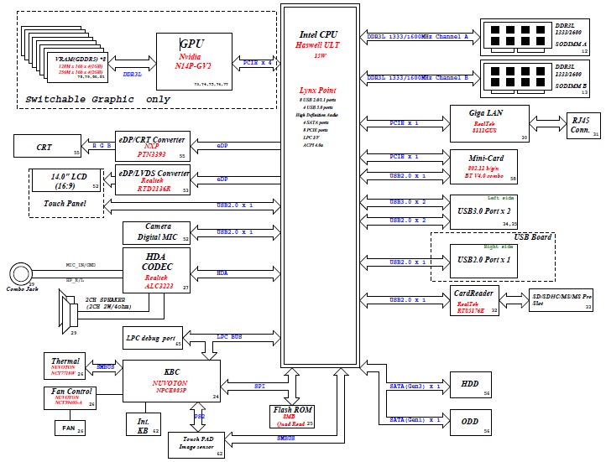This screenshot has height=462, width=606.
Task: Click the 'USB2.0 x 1' label to CardReader
Action: click(408, 300)
